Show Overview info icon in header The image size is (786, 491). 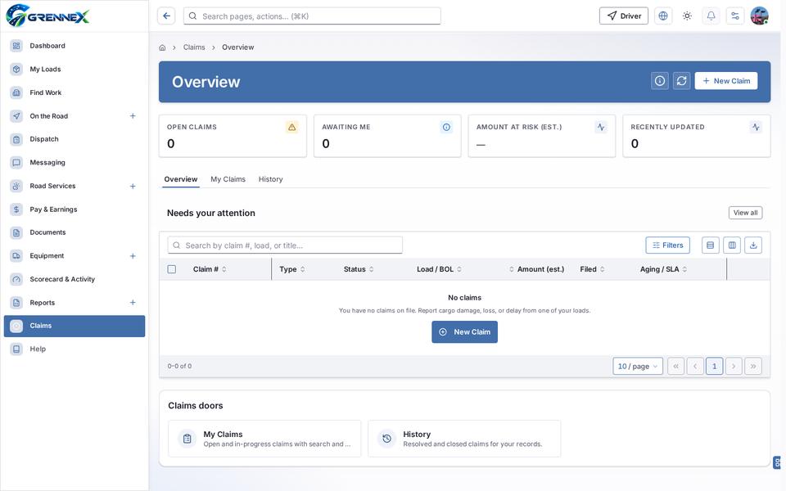660,81
